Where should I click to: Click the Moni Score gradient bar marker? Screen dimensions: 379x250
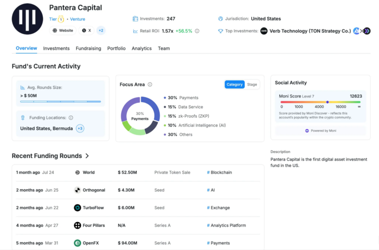(x=327, y=102)
